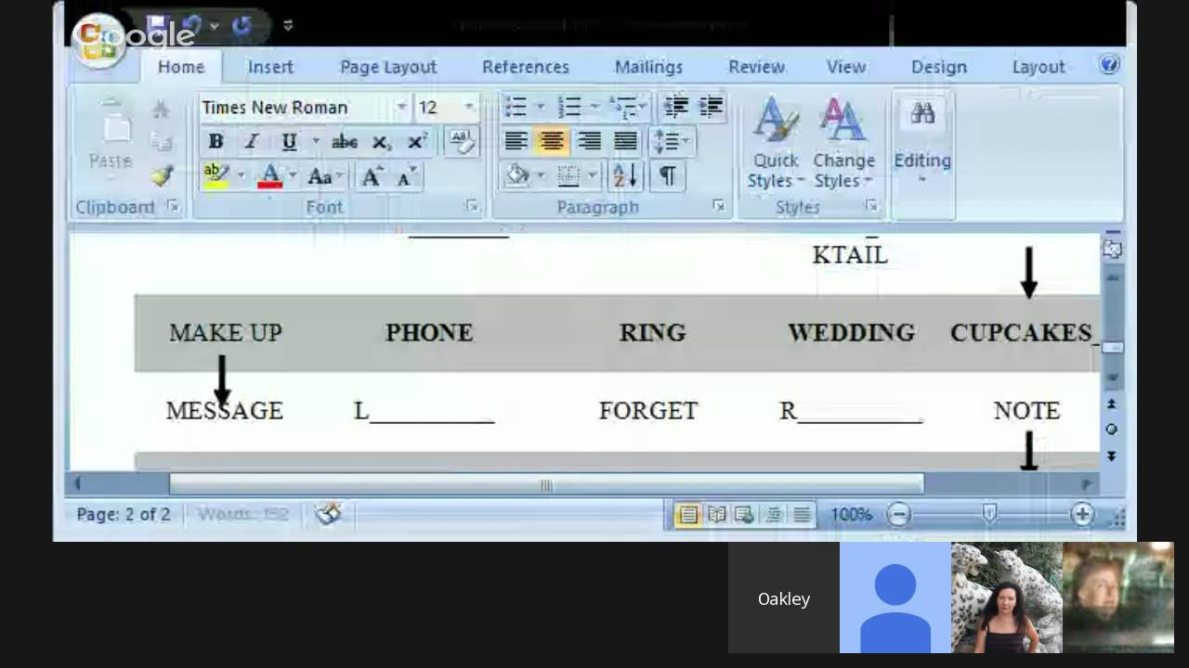Switch to Print Layout view

pos(687,515)
